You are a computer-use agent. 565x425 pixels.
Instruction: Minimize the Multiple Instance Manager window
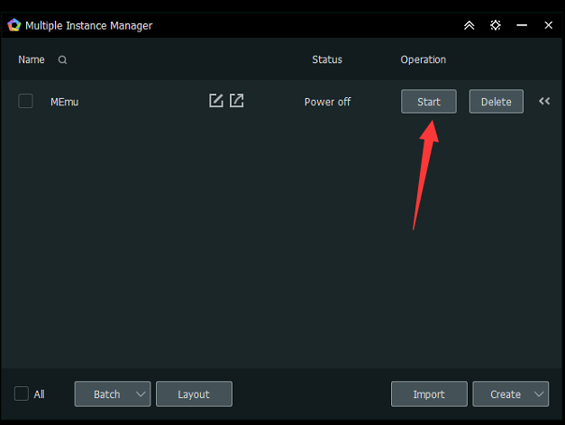click(522, 25)
